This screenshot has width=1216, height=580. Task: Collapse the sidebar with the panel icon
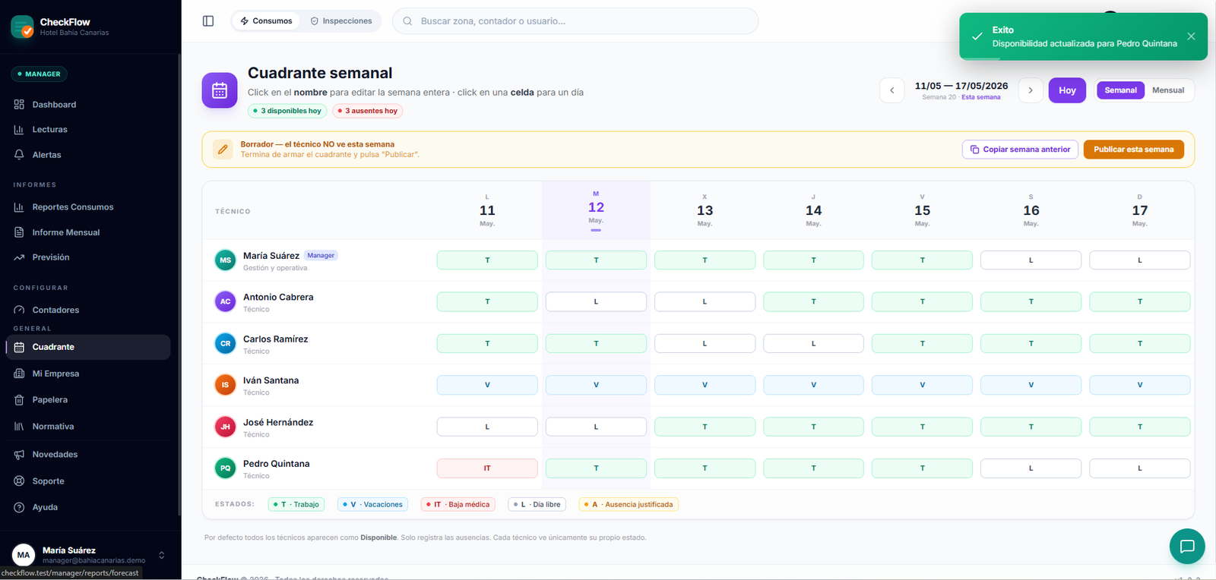(208, 21)
